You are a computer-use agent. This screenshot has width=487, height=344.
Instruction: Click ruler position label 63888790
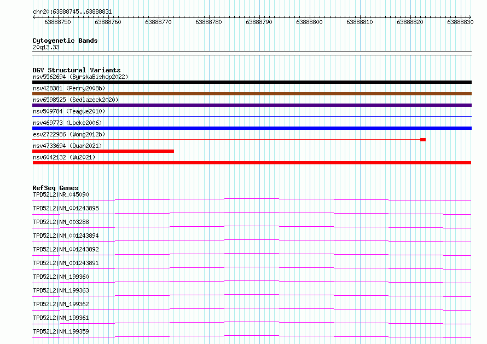259,22
